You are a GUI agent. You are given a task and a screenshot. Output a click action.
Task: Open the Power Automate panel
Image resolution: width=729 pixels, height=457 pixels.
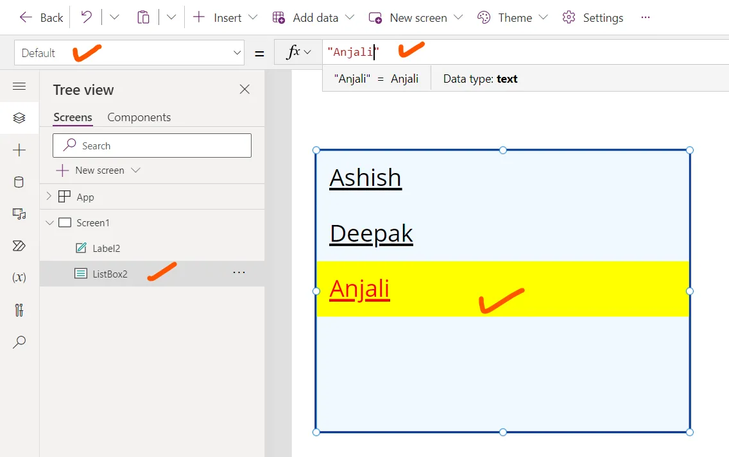click(x=19, y=245)
